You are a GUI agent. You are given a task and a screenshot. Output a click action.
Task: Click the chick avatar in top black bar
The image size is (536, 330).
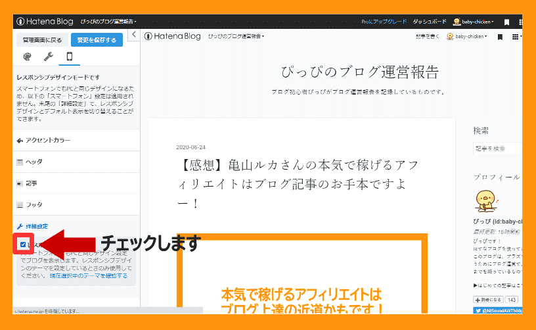coord(457,22)
